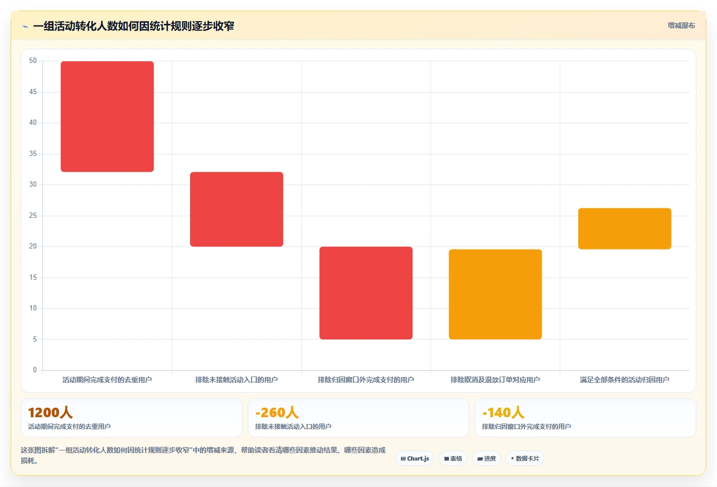Click the 进度 chip
This screenshot has height=487, width=717.
click(487, 458)
